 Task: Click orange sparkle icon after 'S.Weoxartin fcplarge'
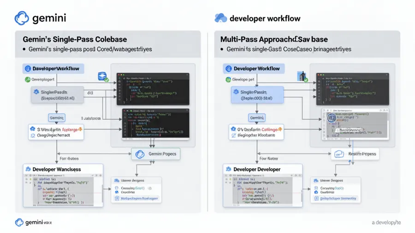coord(80,129)
